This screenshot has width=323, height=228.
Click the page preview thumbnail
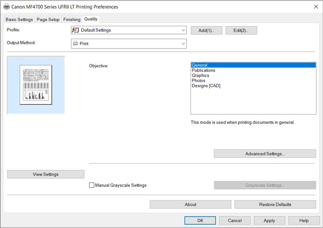click(36, 85)
